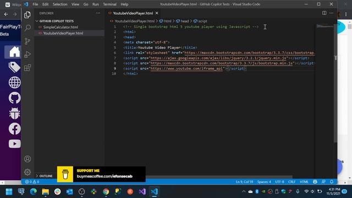Open the Extensions view
This screenshot has height=198, width=352.
[28, 68]
